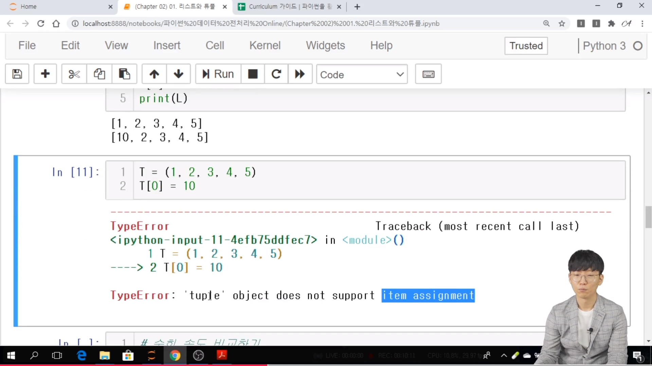Viewport: 652px width, 366px height.
Task: Insert cell below with plus icon
Action: coord(45,74)
